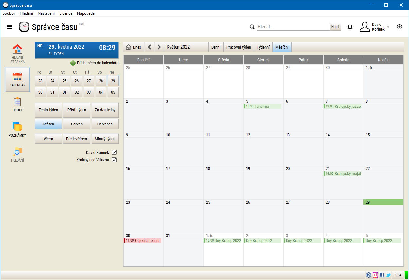409x280 pixels.
Task: Open the Nastavení menu
Action: point(46,13)
